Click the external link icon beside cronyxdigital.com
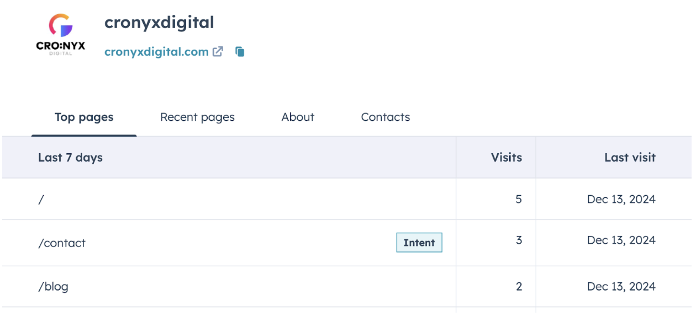Image resolution: width=696 pixels, height=322 pixels. click(219, 52)
